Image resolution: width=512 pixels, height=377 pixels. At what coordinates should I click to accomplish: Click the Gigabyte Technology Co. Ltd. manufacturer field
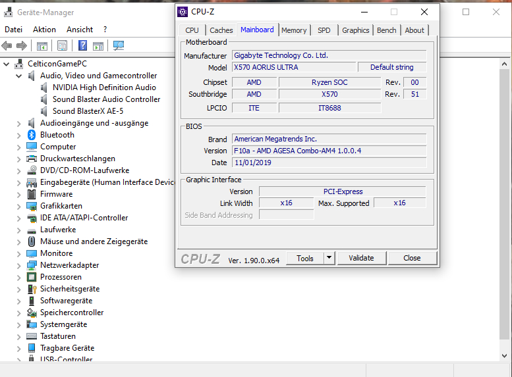[x=329, y=55]
